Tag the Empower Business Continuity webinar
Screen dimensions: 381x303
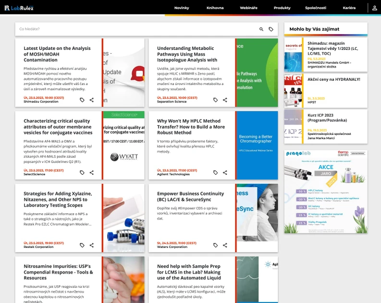coord(216,245)
